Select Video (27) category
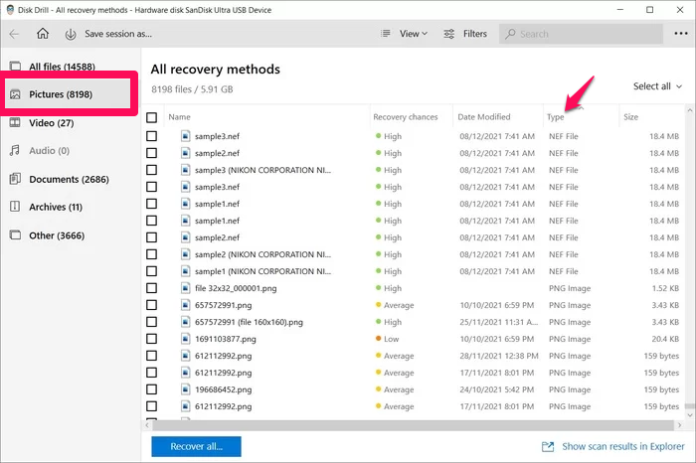This screenshot has height=463, width=696. [x=51, y=123]
